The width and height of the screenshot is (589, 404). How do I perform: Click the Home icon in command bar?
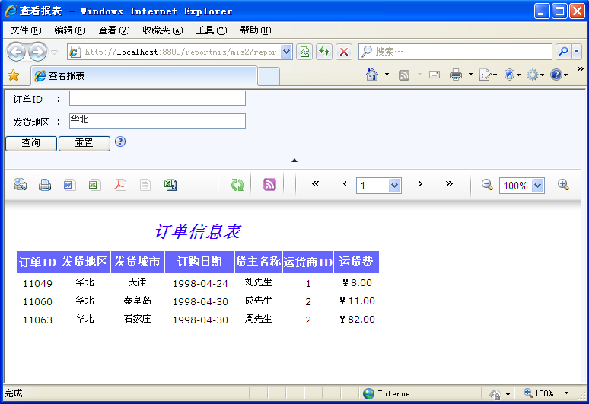point(372,75)
